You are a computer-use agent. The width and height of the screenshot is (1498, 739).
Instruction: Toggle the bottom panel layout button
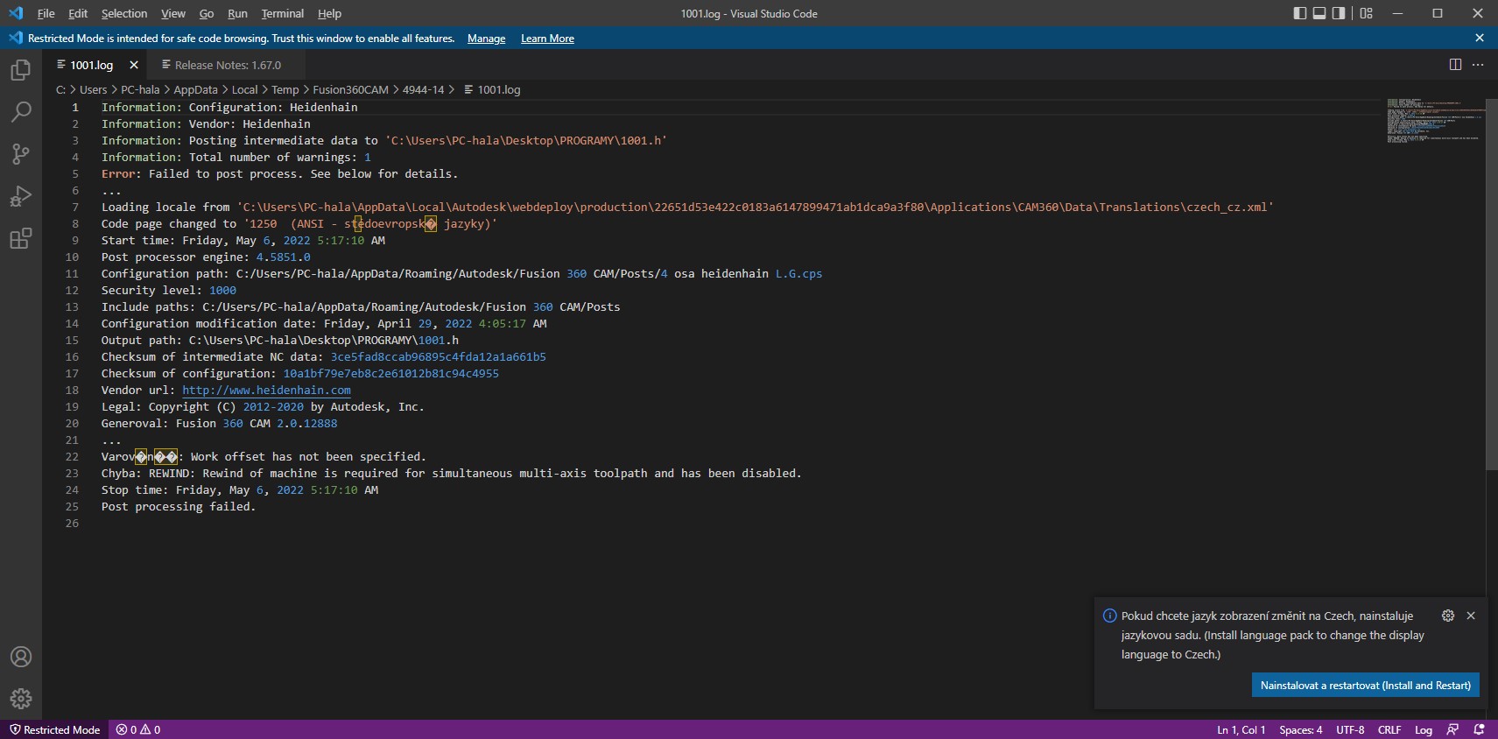point(1319,13)
